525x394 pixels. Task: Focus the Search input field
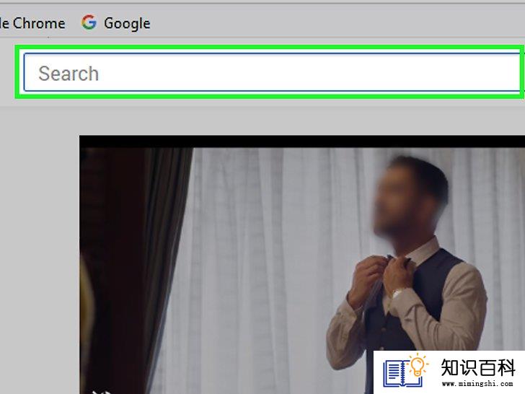pyautogui.click(x=272, y=72)
